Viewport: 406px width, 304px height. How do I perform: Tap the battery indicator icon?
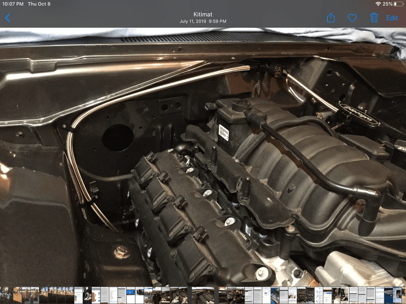coord(398,4)
